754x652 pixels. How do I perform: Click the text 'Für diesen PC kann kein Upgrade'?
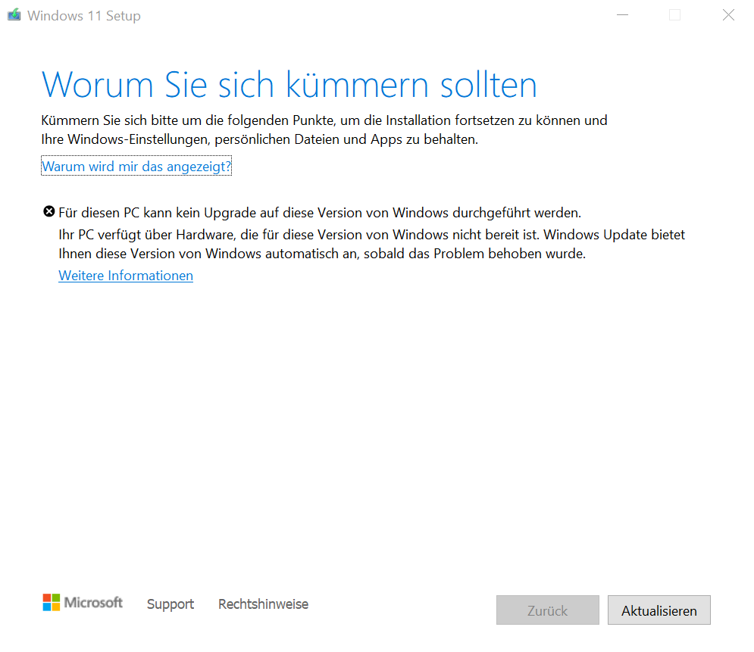[158, 212]
